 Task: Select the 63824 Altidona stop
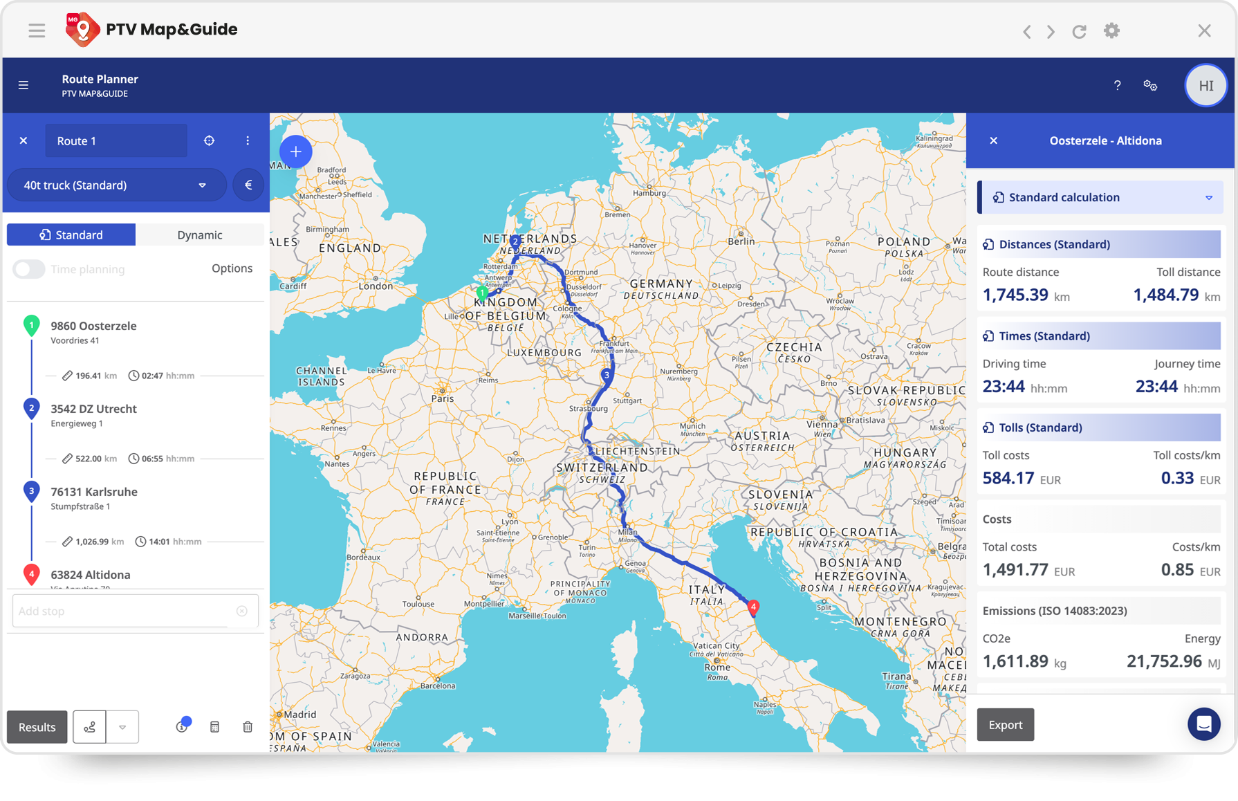(91, 575)
